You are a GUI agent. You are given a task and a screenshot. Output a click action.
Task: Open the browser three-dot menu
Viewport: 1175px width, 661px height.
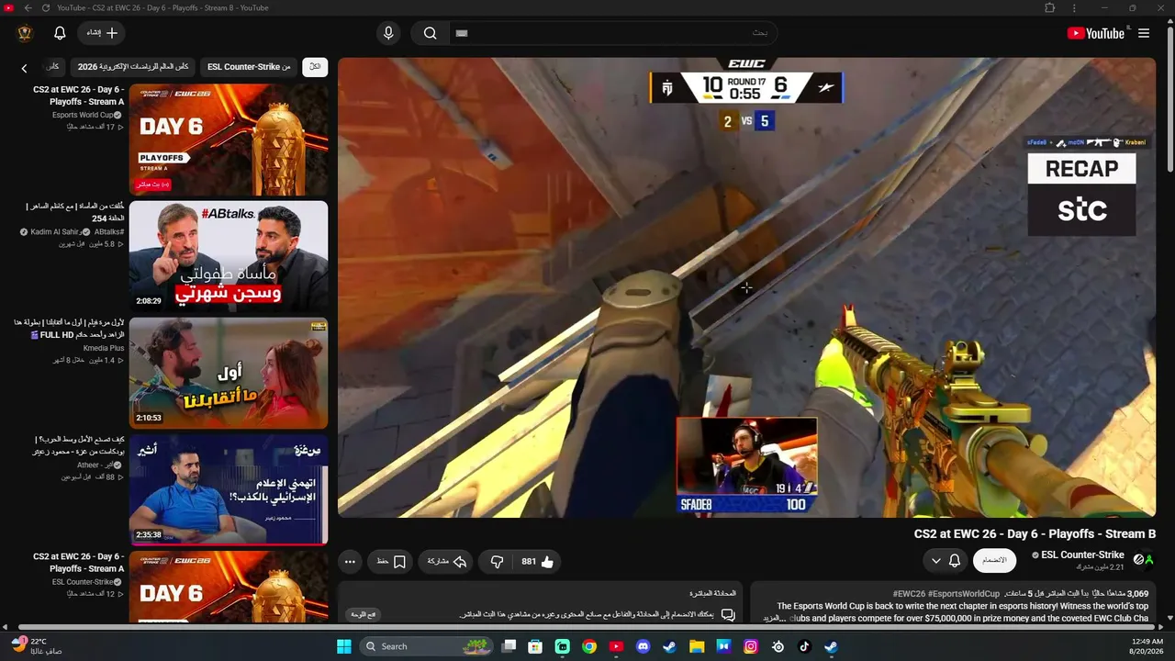(x=1075, y=8)
